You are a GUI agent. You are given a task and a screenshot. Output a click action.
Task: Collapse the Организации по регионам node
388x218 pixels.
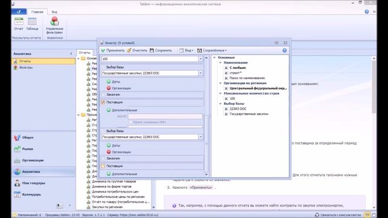(220, 83)
